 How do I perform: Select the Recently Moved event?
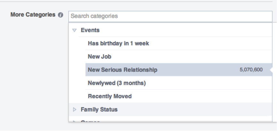point(110,96)
